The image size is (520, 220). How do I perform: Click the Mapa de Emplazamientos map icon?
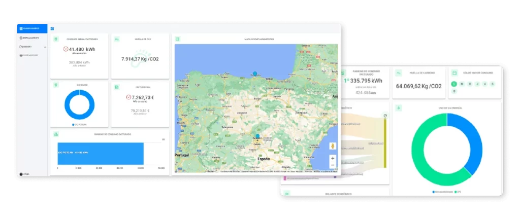tap(178, 39)
